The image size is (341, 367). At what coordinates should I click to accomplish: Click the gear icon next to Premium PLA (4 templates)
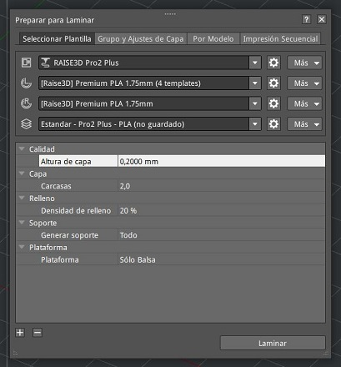pos(273,83)
